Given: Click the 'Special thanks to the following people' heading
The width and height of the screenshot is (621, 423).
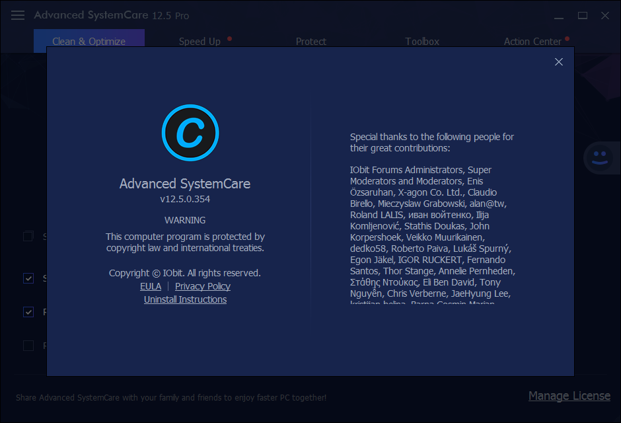Looking at the screenshot, I should click(x=431, y=142).
